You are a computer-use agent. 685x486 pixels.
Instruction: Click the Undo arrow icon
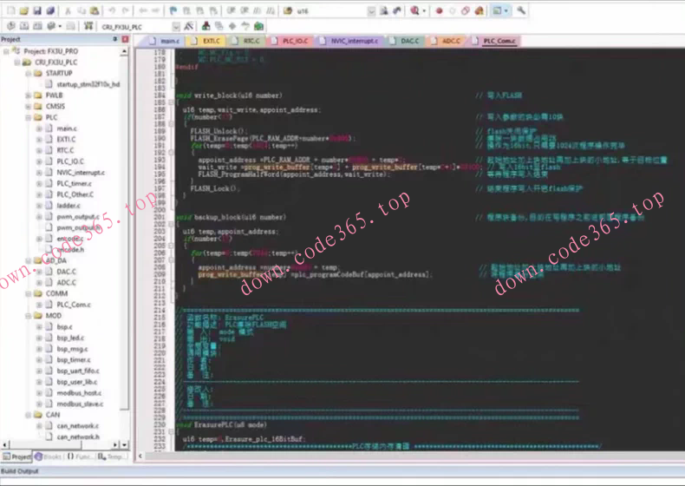113,11
